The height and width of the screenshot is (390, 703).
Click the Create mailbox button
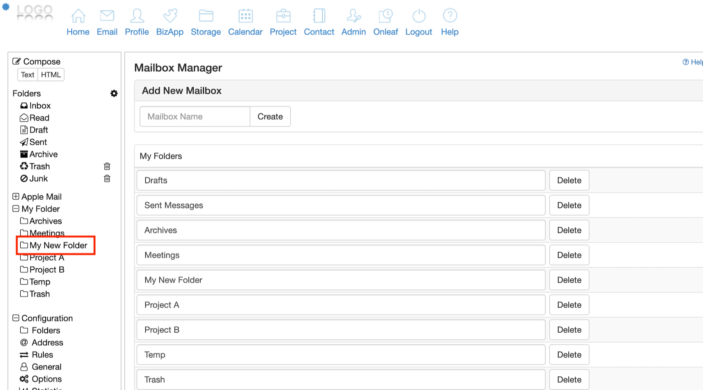click(x=270, y=117)
